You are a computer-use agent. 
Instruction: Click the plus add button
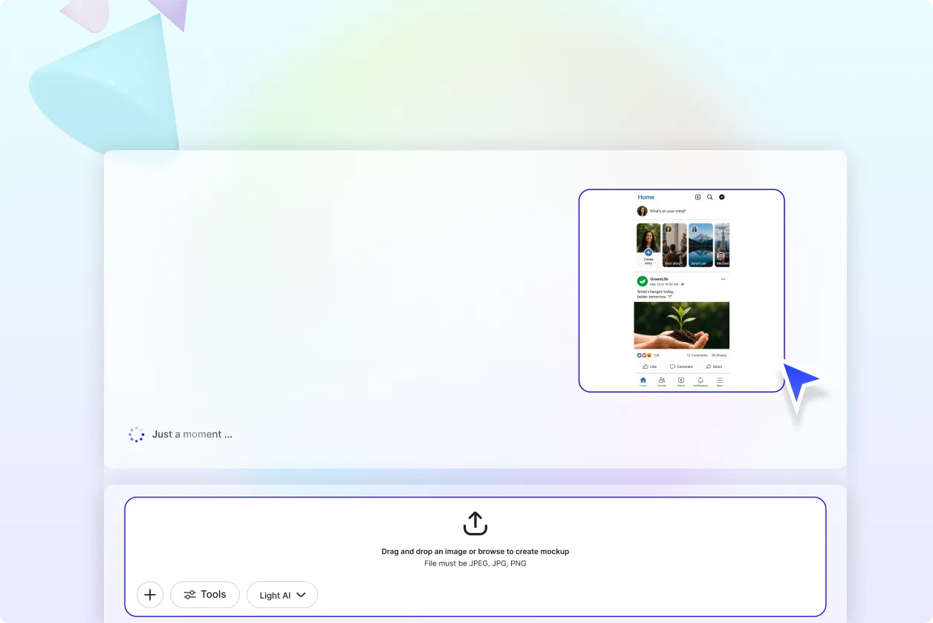coord(150,595)
